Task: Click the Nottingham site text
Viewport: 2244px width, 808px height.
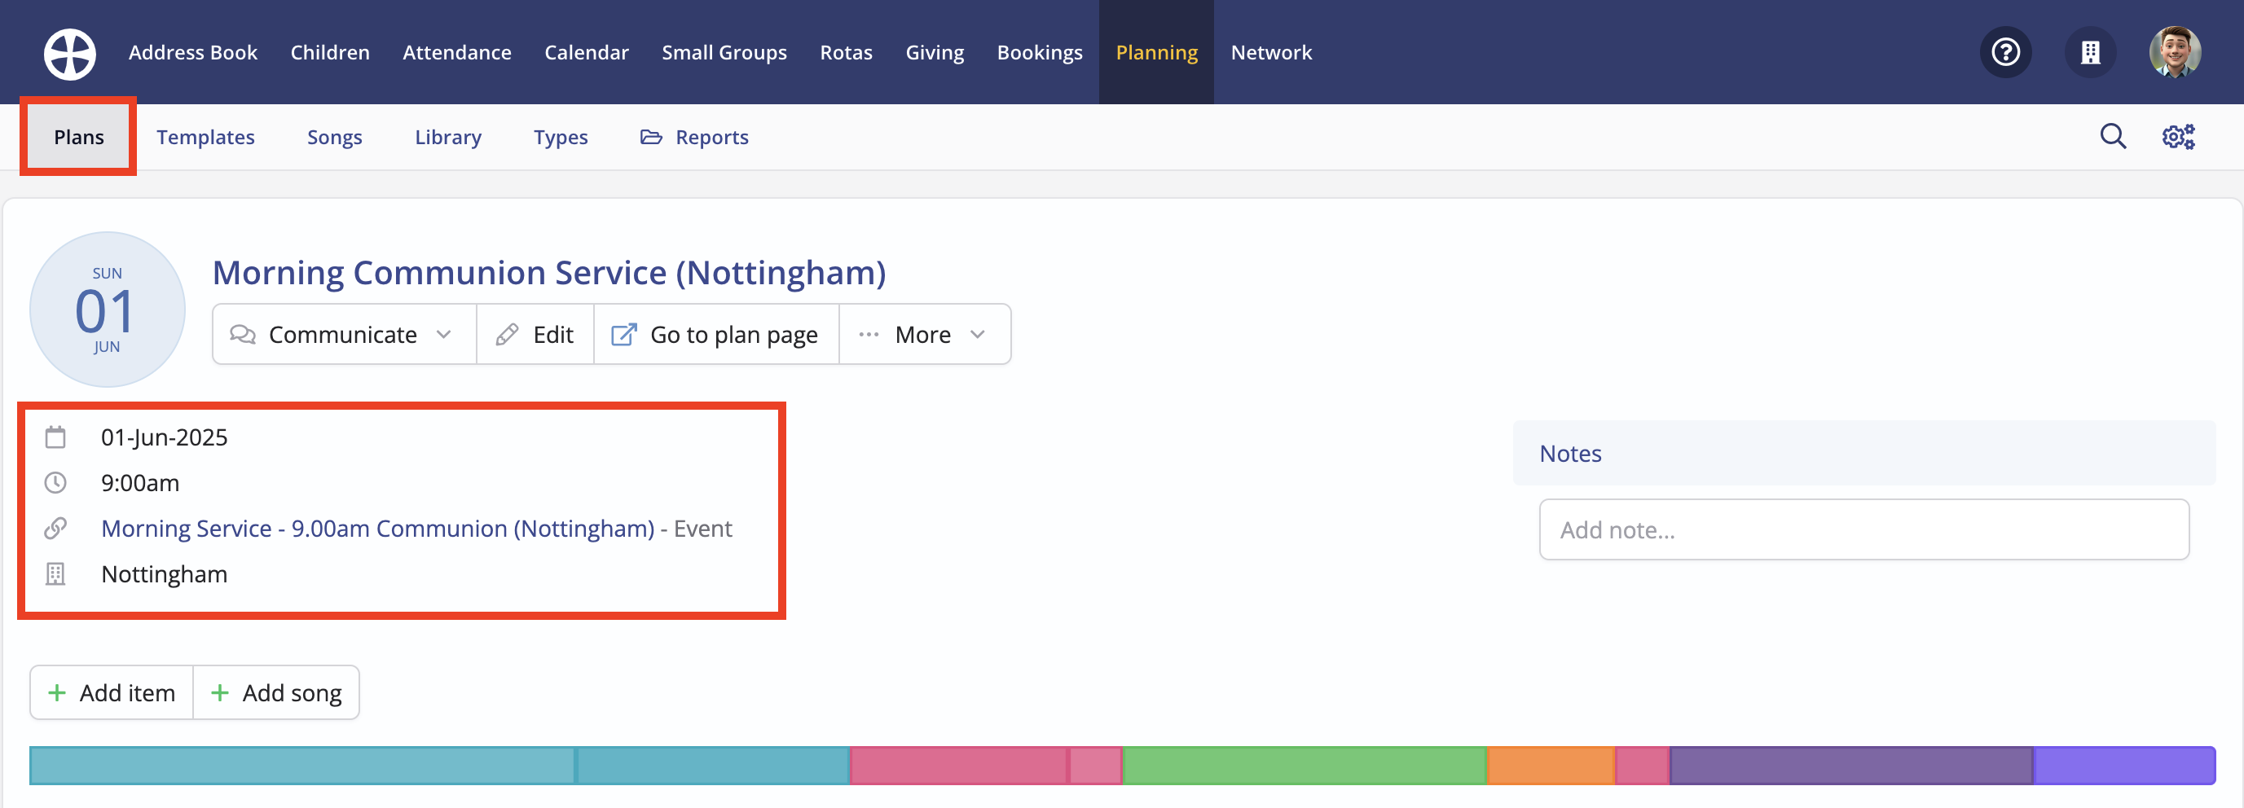Action: pyautogui.click(x=164, y=573)
